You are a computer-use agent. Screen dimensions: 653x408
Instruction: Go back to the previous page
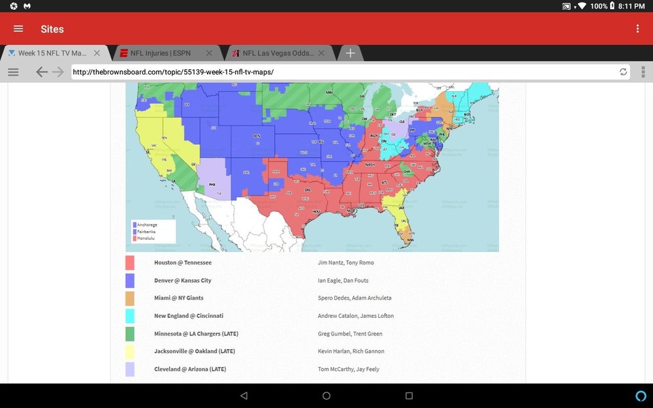click(x=41, y=72)
